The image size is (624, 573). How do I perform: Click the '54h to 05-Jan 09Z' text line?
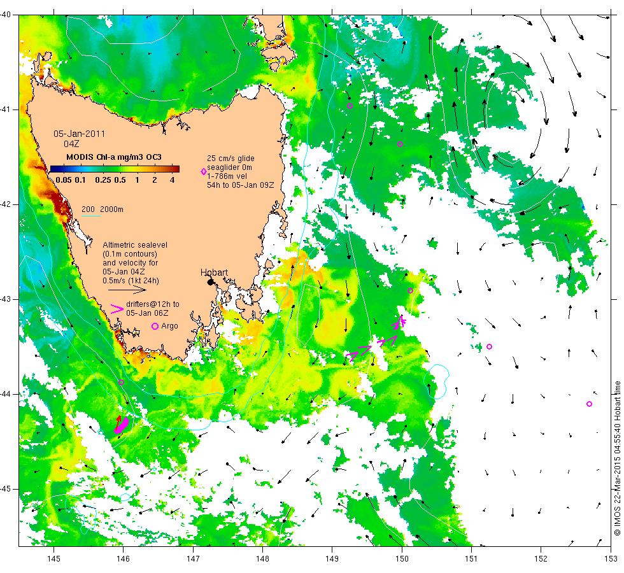point(241,185)
